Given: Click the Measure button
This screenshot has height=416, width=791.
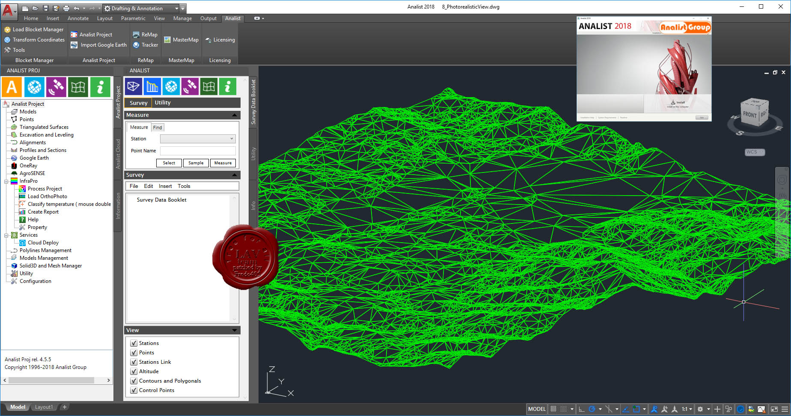Looking at the screenshot, I should click(223, 163).
